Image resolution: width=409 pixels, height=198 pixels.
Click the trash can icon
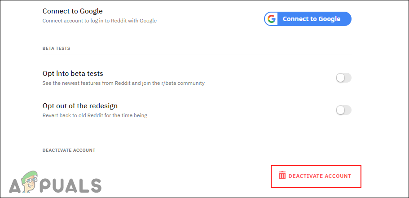tap(282, 176)
